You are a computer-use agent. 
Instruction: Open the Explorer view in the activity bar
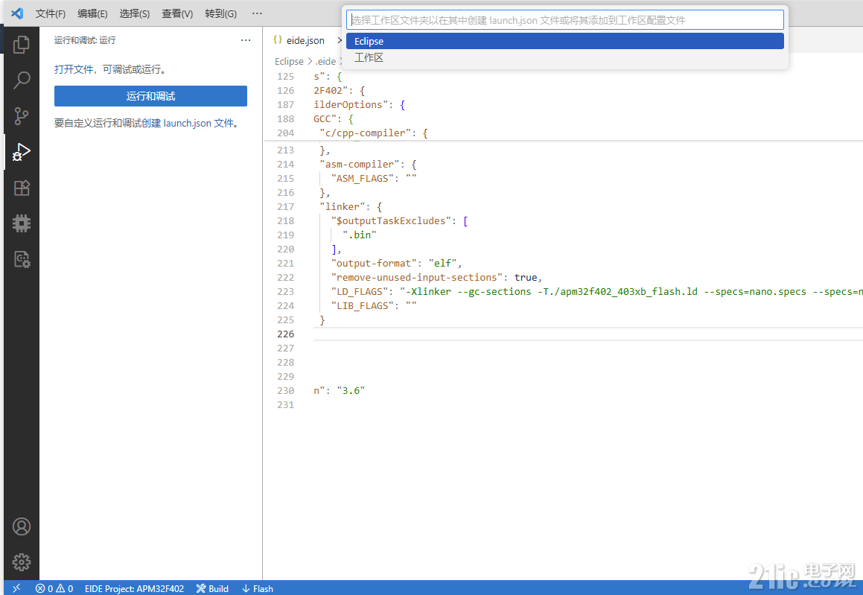point(22,45)
